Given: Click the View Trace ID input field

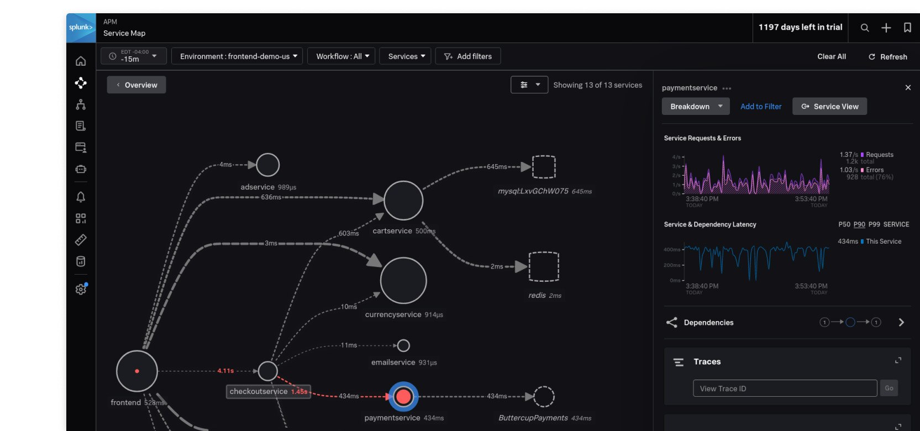Looking at the screenshot, I should [x=785, y=388].
